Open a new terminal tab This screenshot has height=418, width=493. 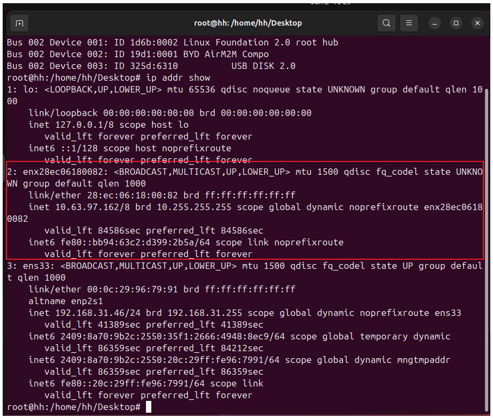point(19,24)
